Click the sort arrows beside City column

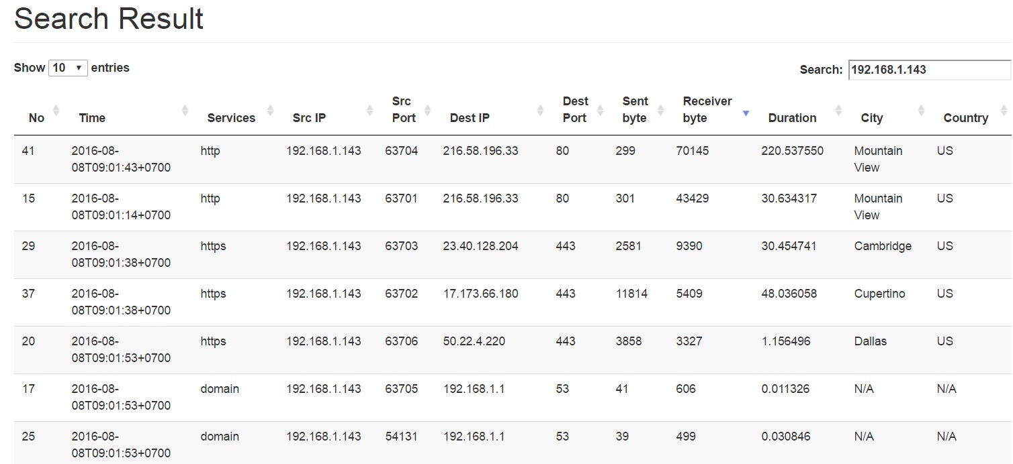921,110
